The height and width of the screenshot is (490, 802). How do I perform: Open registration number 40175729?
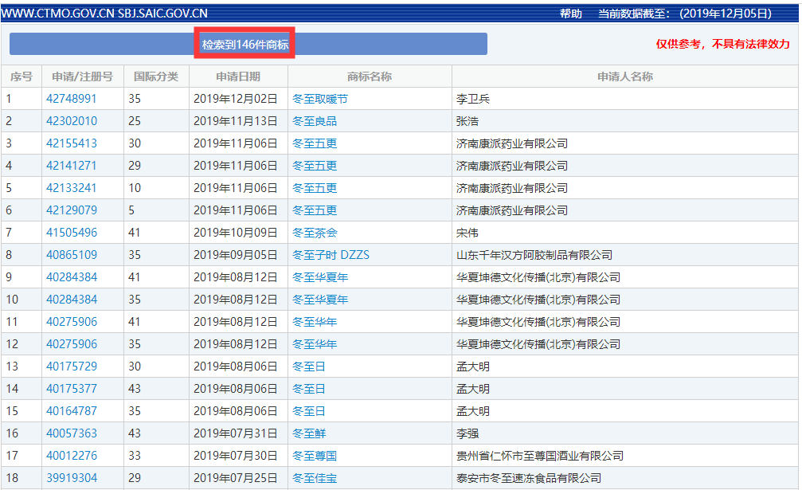72,367
